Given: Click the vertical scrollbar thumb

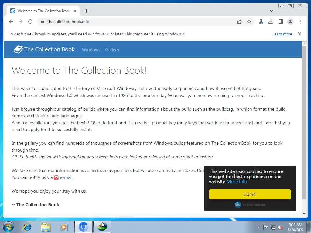Looking at the screenshot, I should [x=304, y=123].
